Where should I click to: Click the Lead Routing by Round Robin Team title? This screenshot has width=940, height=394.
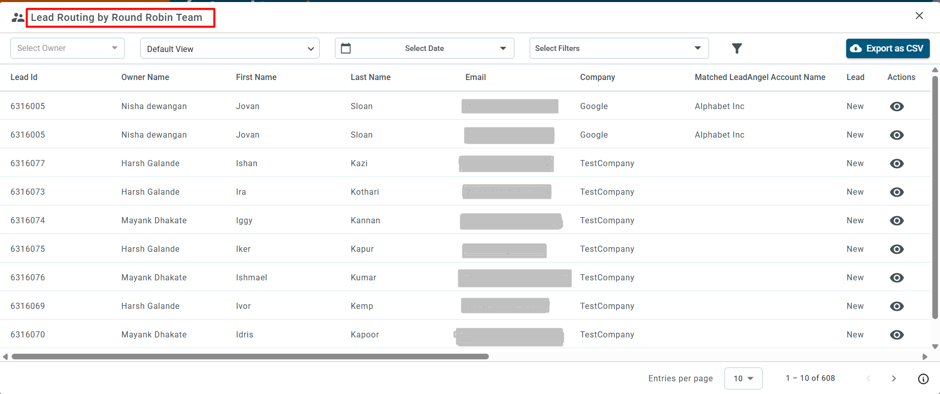coord(117,18)
